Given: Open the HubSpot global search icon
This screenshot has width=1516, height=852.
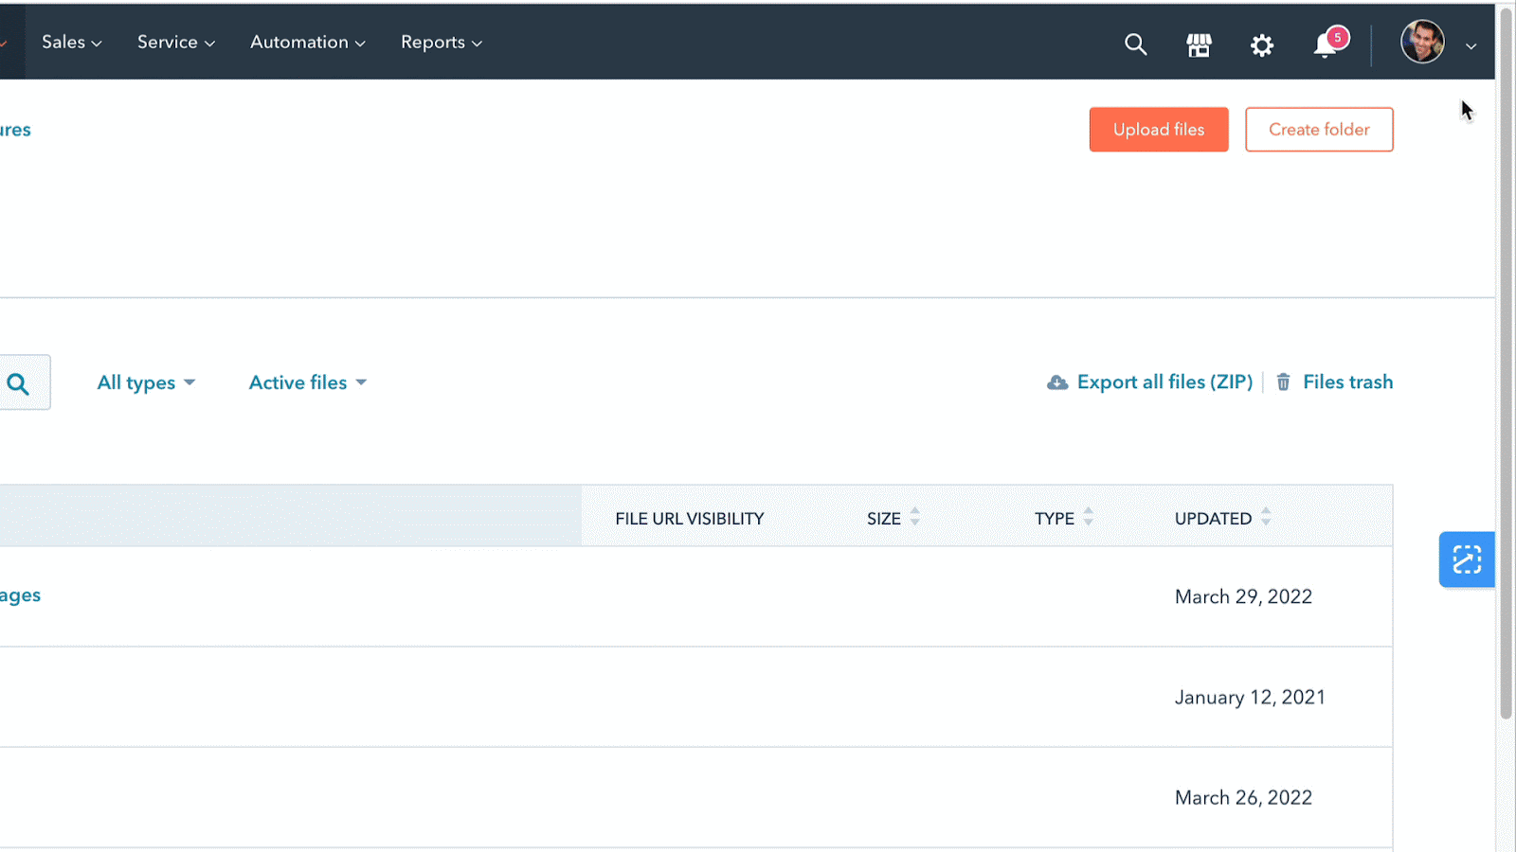Looking at the screenshot, I should tap(1135, 44).
